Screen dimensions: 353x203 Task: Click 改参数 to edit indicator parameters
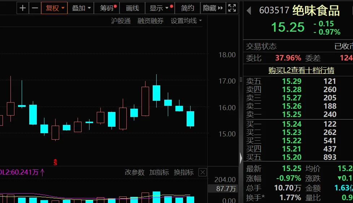coord(134,172)
